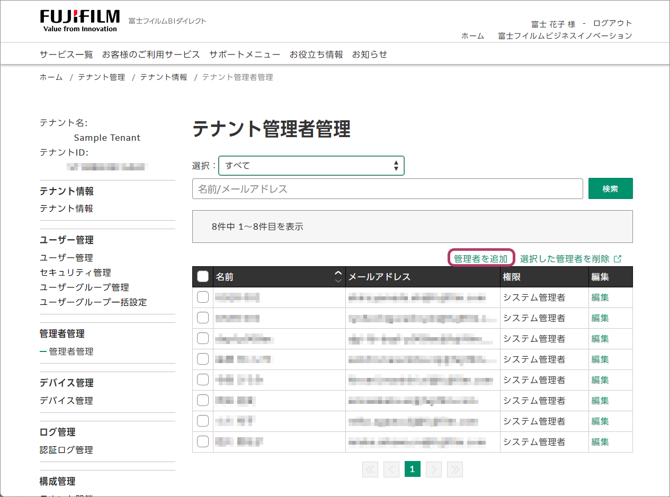Click the Sample Tenant name in the sidebar
This screenshot has height=497, width=670.
pyautogui.click(x=107, y=138)
